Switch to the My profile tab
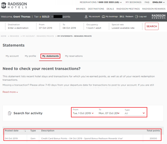 coord(30,56)
